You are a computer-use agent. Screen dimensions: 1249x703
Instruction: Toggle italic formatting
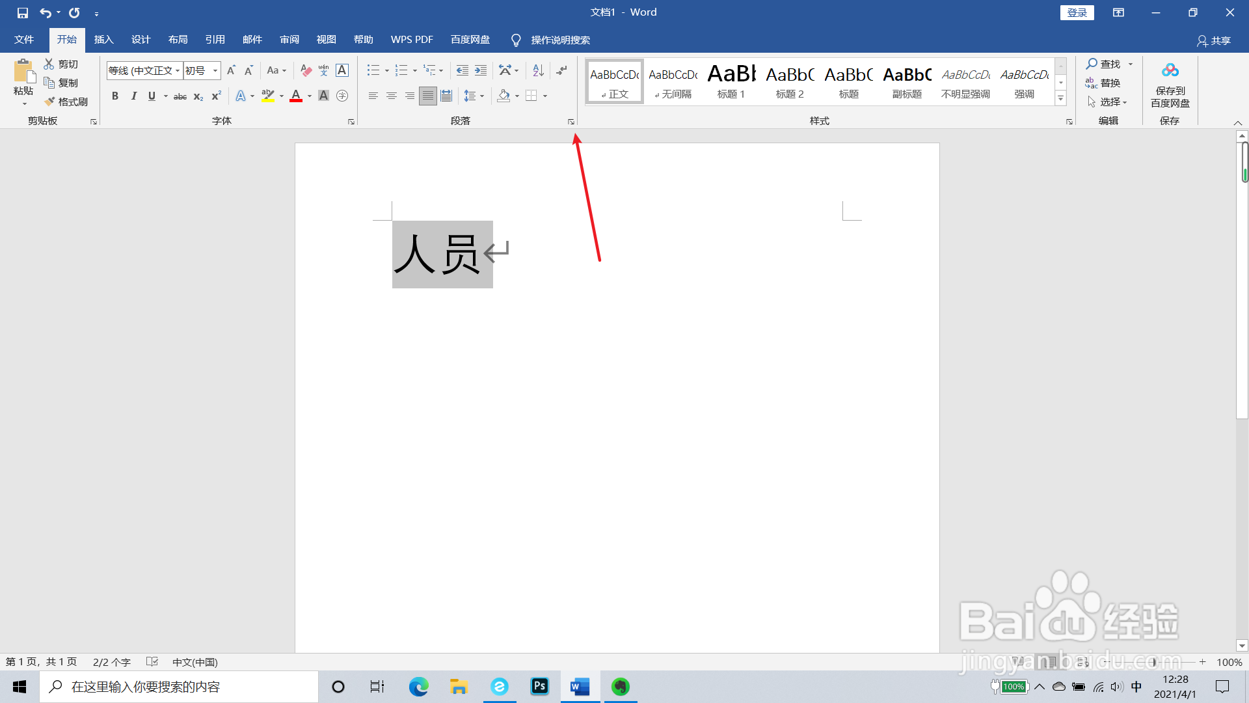coord(134,96)
